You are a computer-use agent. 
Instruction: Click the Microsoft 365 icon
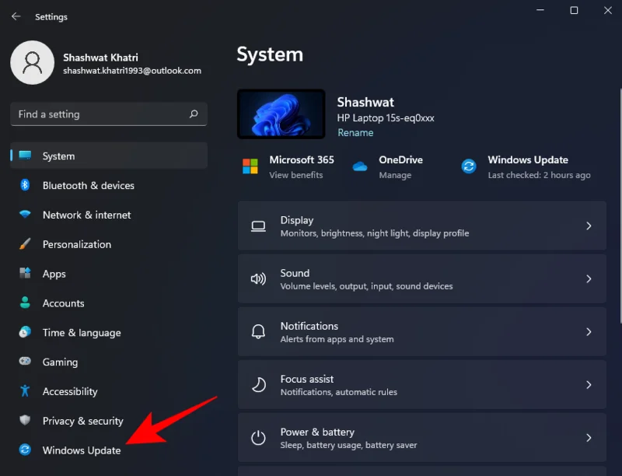[250, 166]
